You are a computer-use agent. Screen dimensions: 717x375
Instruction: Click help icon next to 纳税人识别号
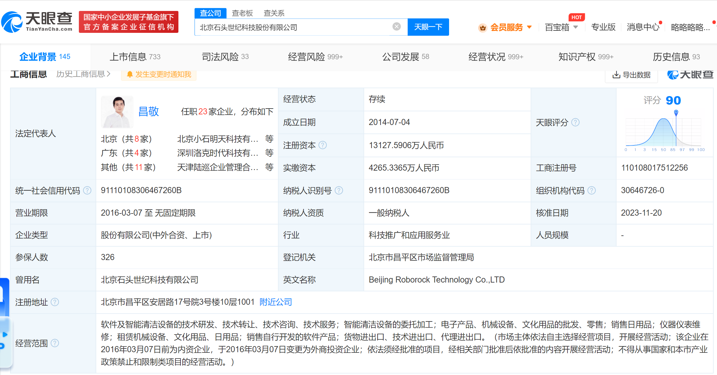coord(339,190)
